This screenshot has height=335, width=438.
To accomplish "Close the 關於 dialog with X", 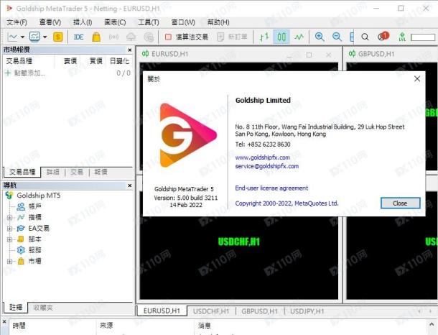I will pos(417,79).
